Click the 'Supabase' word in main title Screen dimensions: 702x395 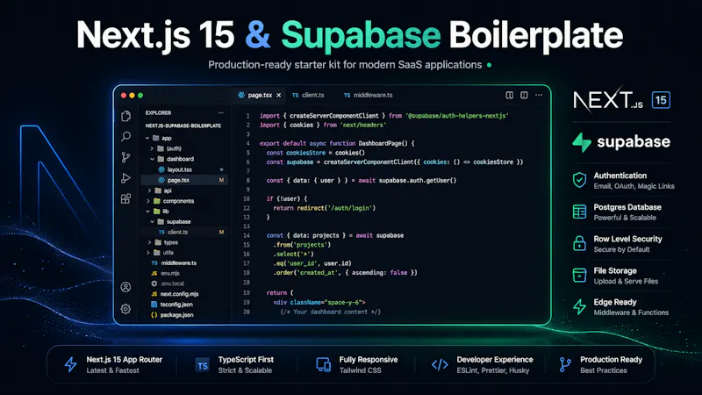coord(361,35)
